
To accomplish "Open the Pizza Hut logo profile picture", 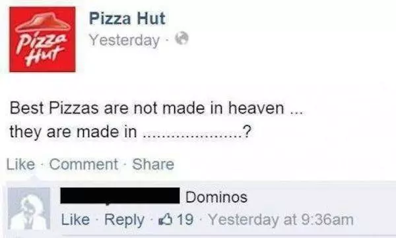I will (42, 39).
